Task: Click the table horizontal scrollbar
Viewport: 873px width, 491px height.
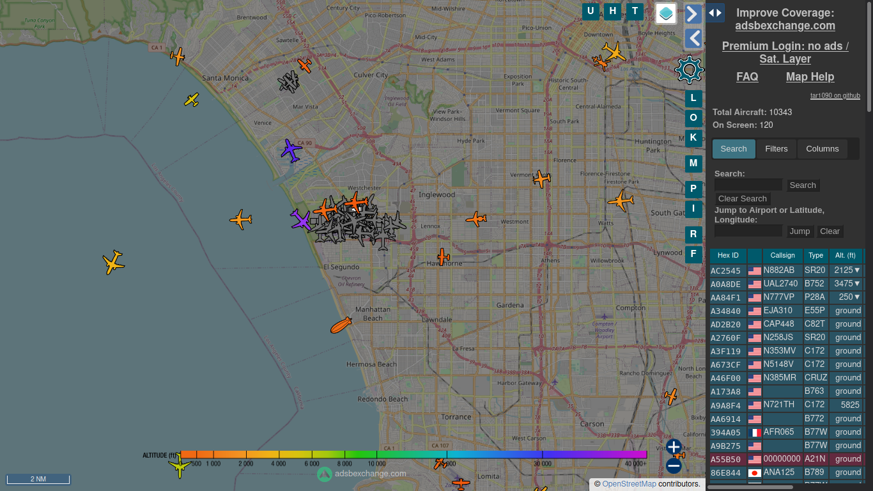Action: (x=750, y=487)
